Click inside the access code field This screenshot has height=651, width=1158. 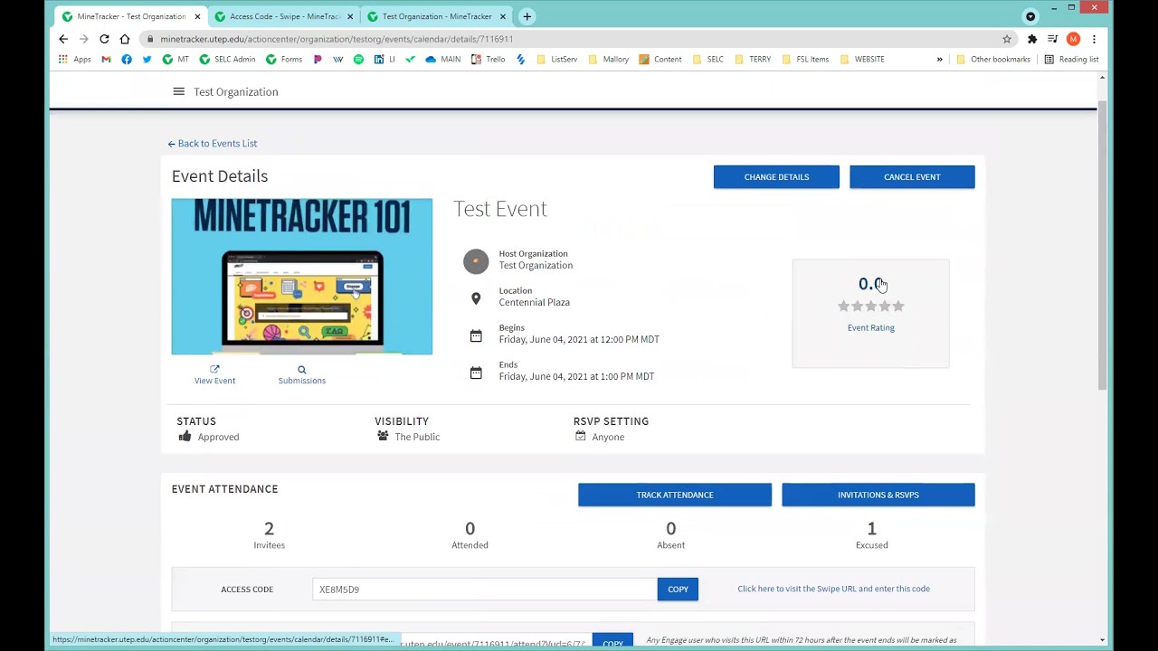pyautogui.click(x=485, y=590)
